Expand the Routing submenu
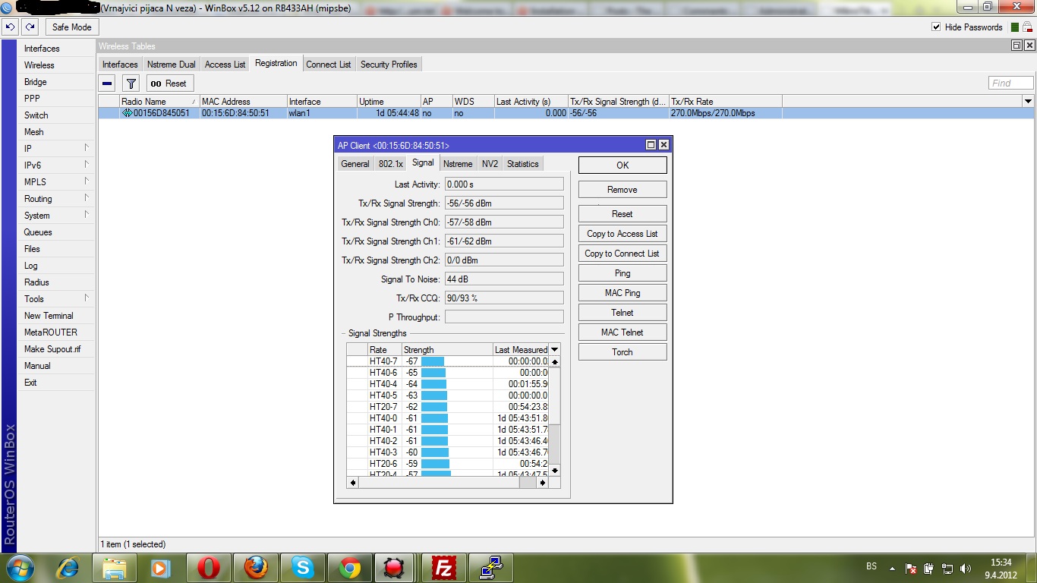The height and width of the screenshot is (583, 1037). [57, 199]
